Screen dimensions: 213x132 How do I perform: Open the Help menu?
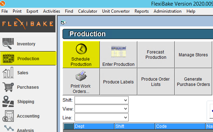[191, 11]
